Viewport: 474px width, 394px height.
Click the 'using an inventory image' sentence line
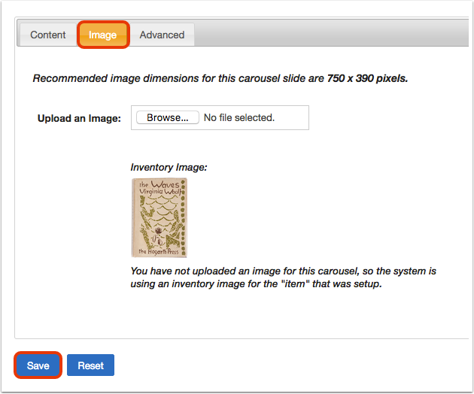[x=256, y=284]
